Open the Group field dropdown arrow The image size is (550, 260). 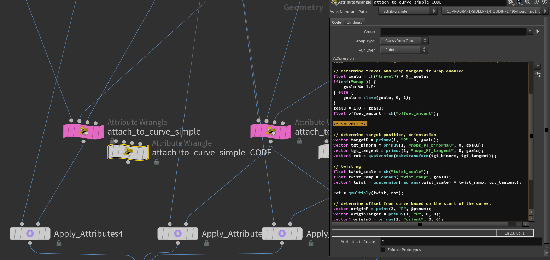(529, 31)
